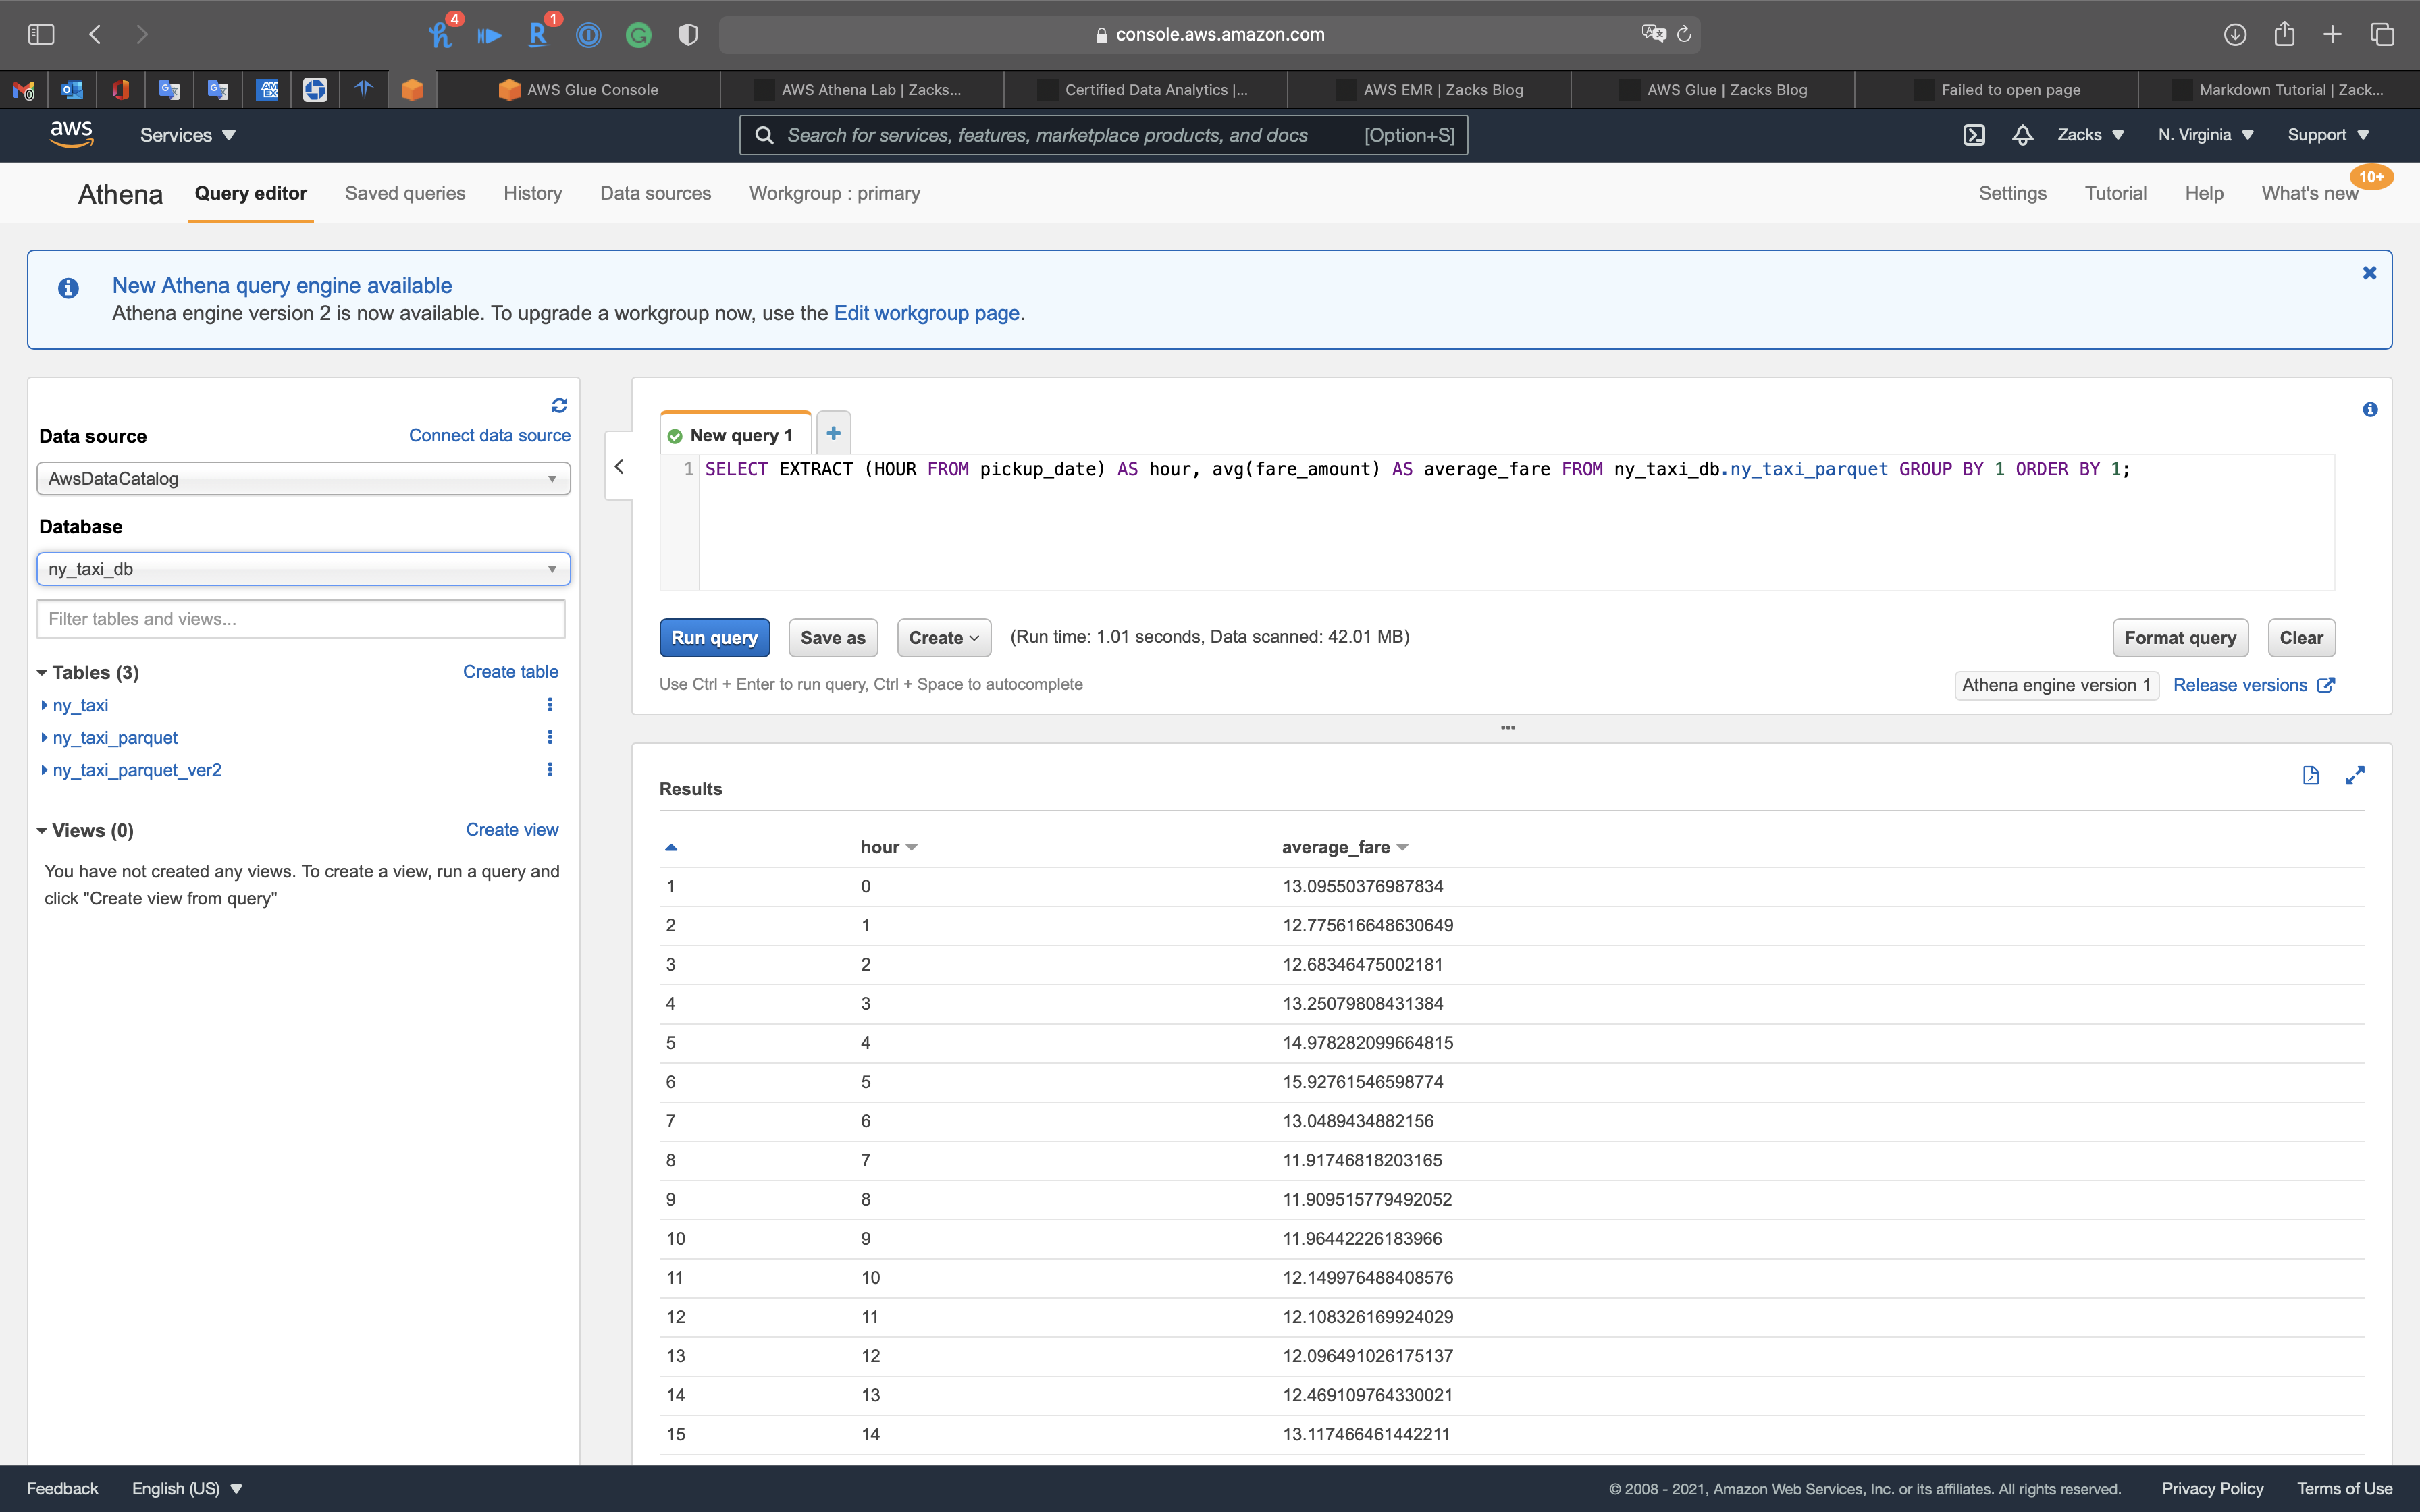
Task: Click the refresh data source icon
Action: point(559,405)
